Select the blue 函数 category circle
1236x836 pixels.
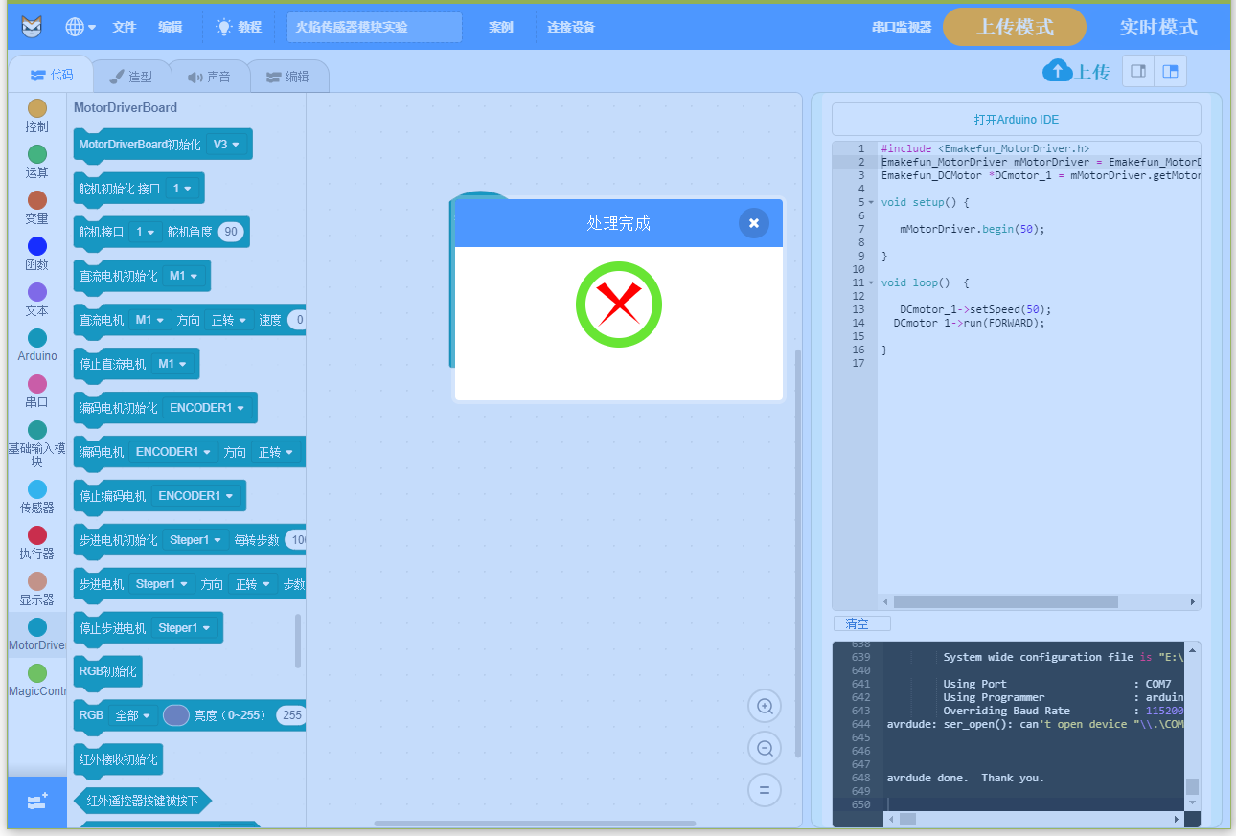pos(37,247)
